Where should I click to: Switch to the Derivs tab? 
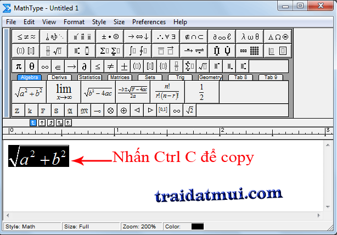59,77
